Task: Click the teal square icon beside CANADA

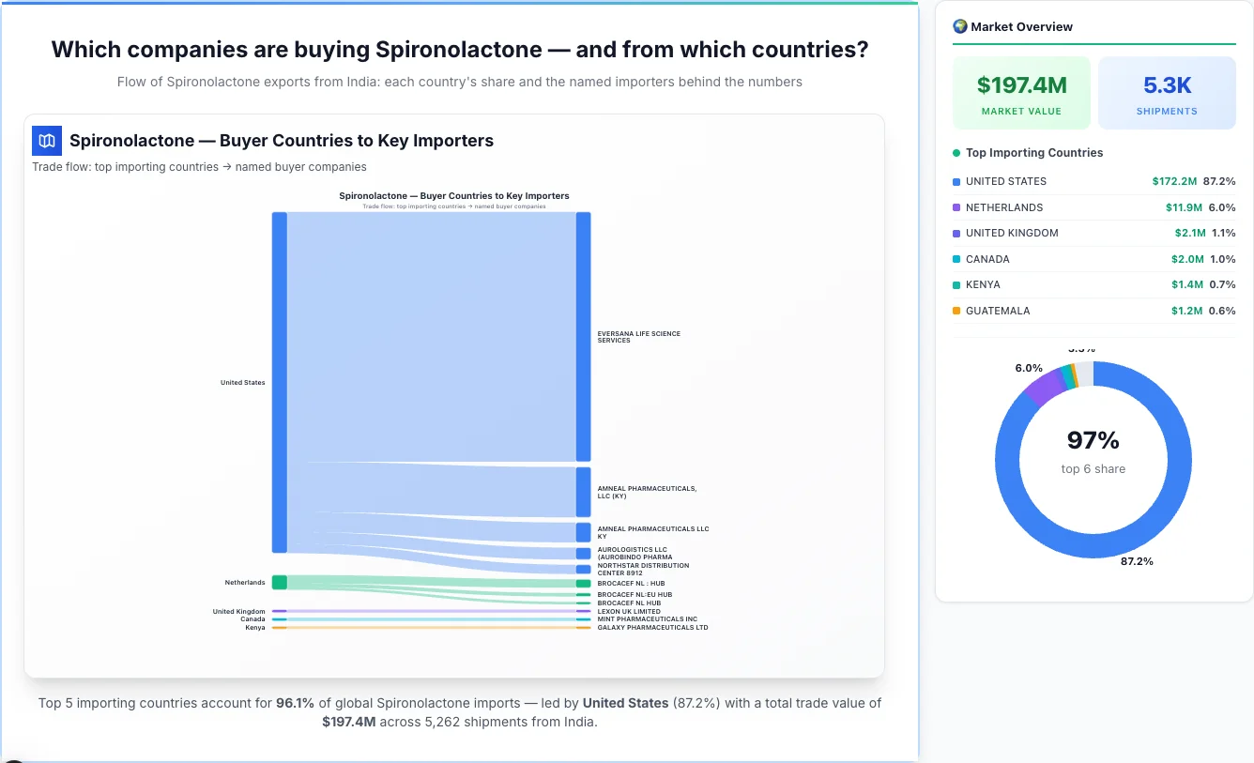Action: coord(957,259)
